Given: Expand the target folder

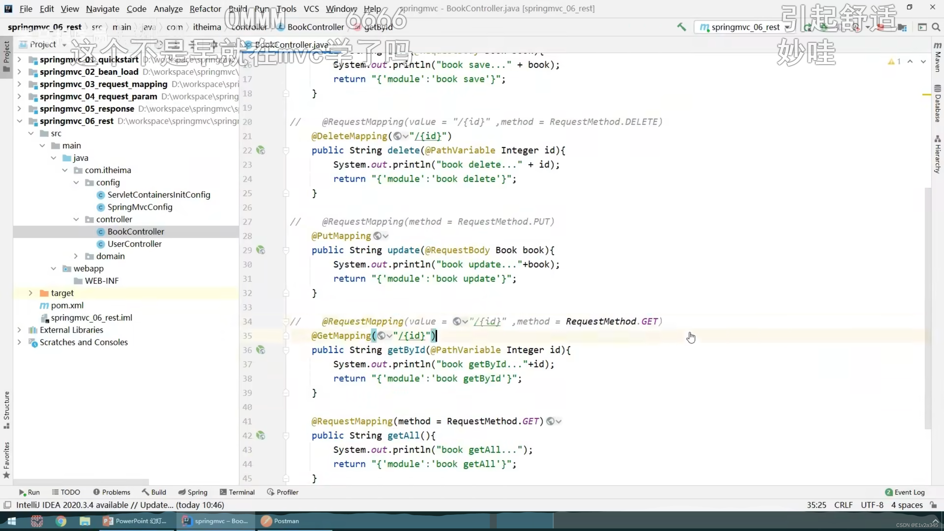Looking at the screenshot, I should point(31,293).
